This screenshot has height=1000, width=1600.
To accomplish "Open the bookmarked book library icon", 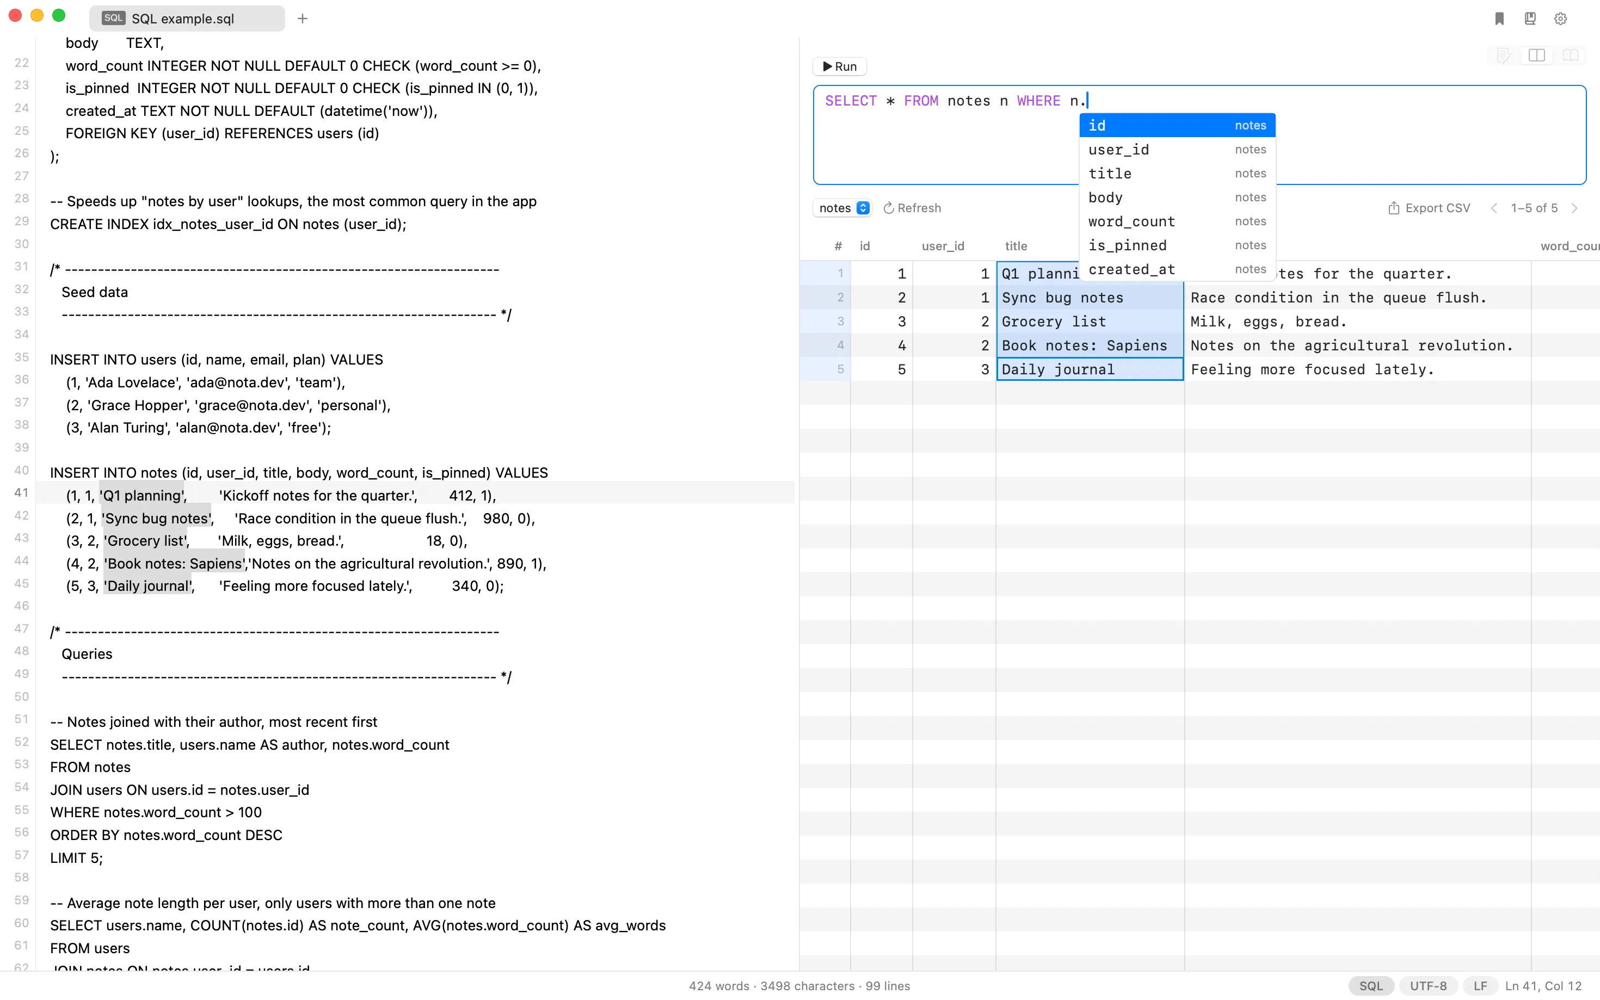I will [x=1530, y=18].
